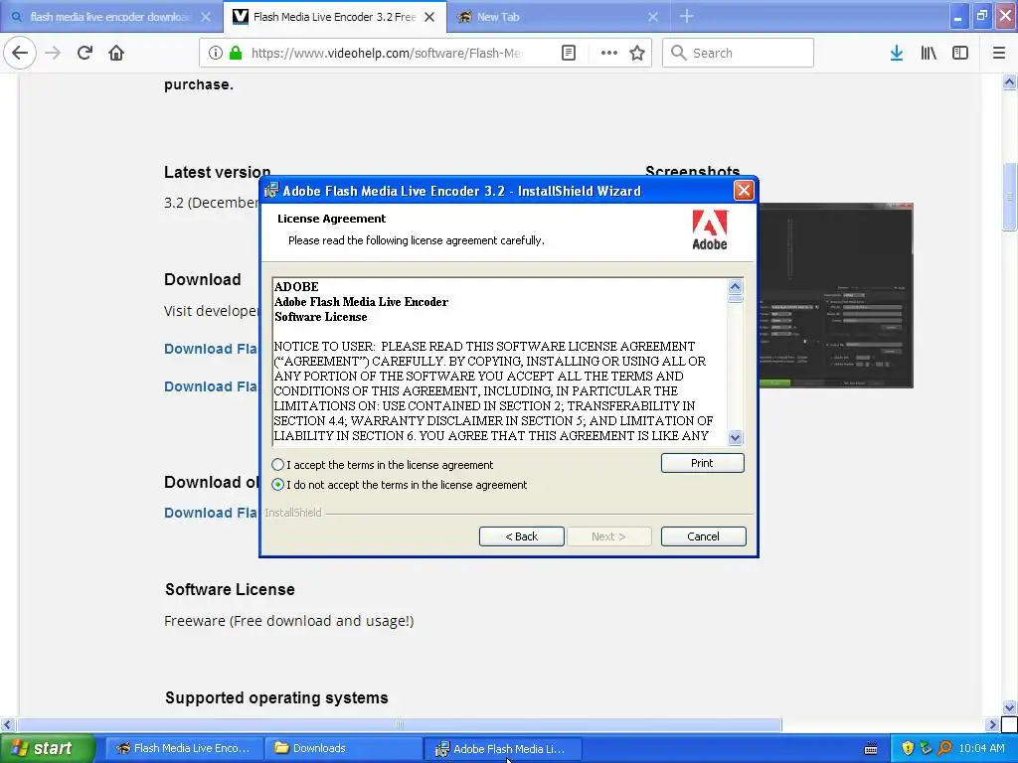Reload the current web page
1018x763 pixels.
85,53
